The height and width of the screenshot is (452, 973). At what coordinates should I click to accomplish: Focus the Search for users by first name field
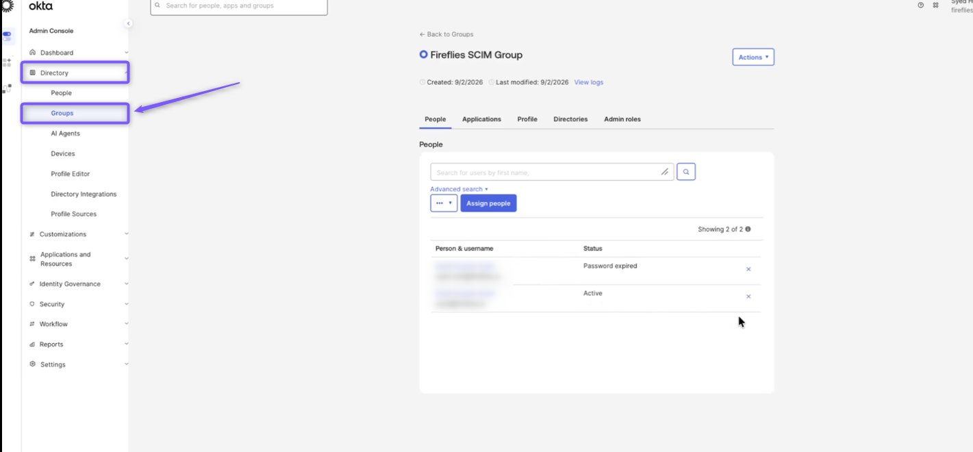pyautogui.click(x=552, y=172)
